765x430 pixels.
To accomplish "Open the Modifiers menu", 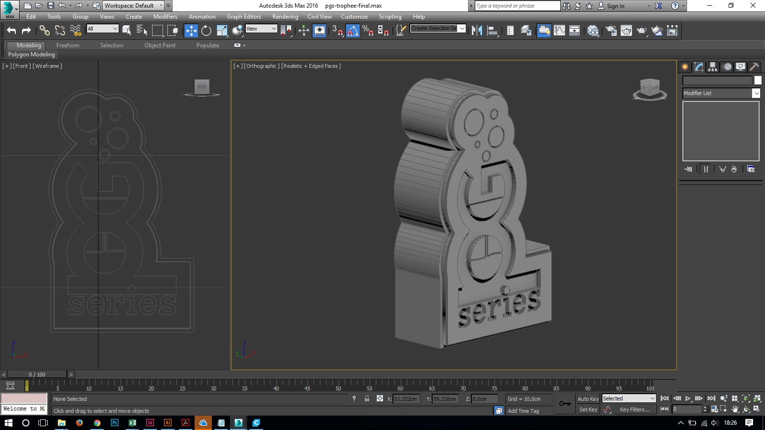I will click(165, 17).
